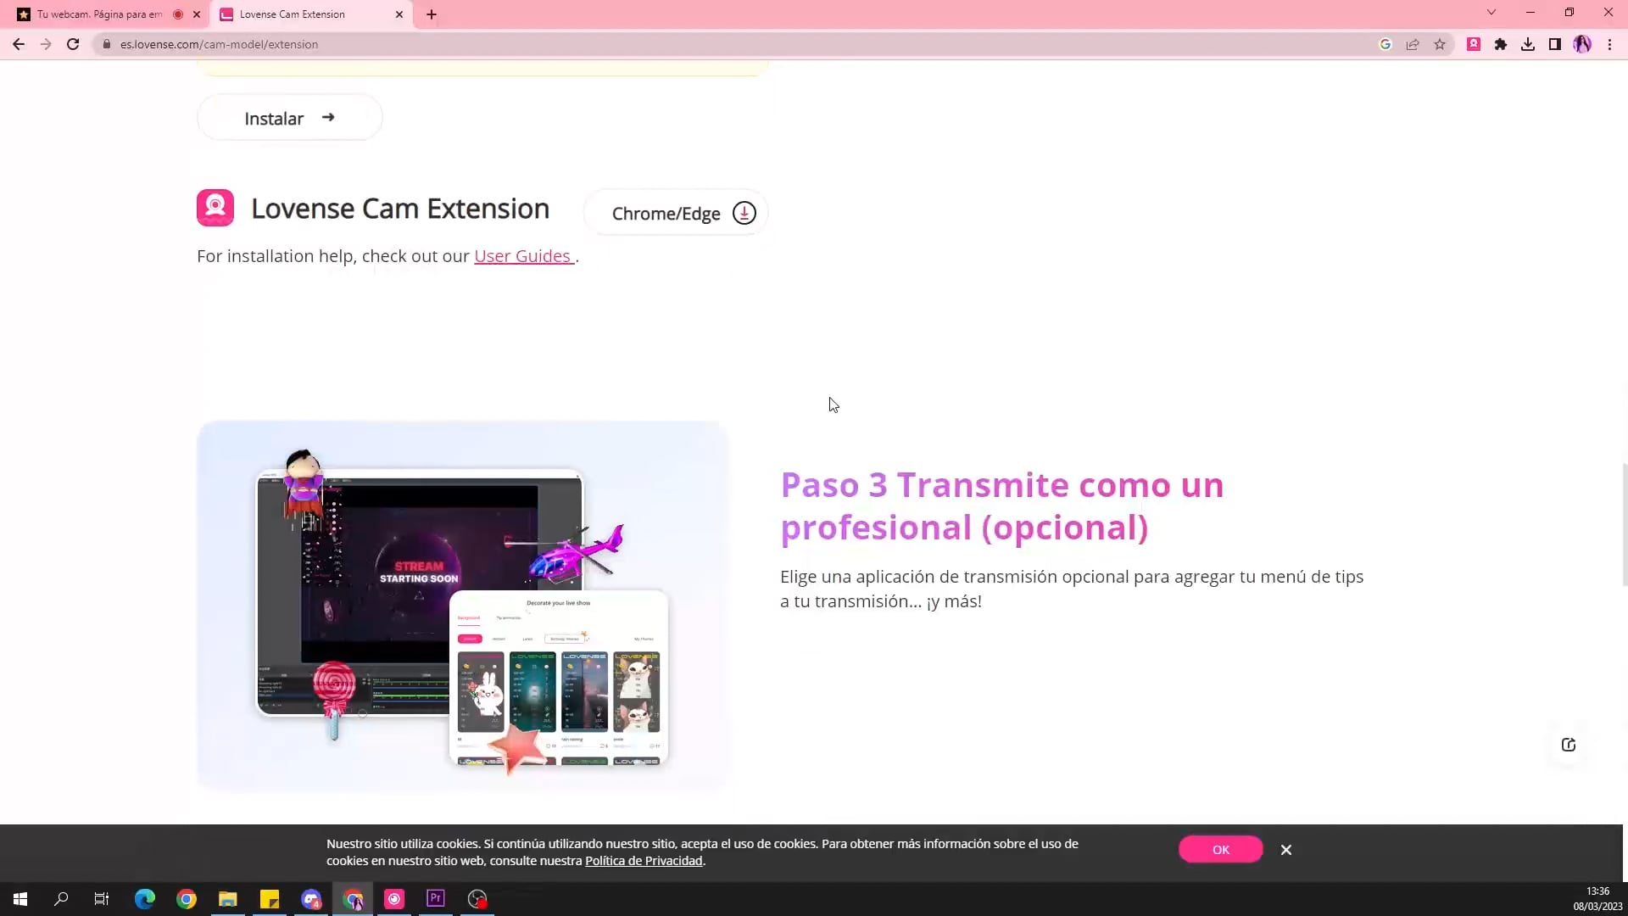The height and width of the screenshot is (916, 1628).
Task: Open a new browser tab
Action: [x=432, y=14]
